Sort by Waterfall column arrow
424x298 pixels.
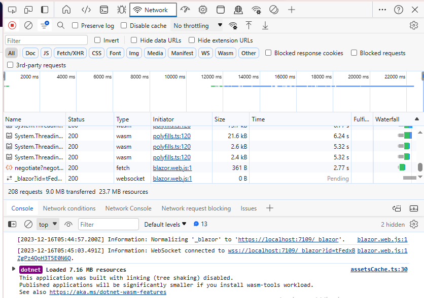[417, 119]
